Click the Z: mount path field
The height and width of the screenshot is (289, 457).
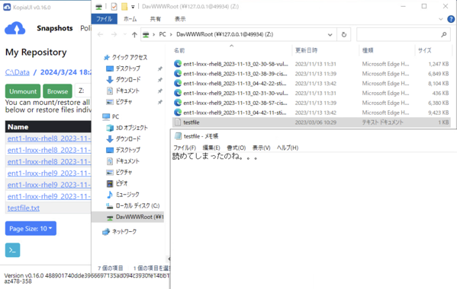click(x=83, y=91)
